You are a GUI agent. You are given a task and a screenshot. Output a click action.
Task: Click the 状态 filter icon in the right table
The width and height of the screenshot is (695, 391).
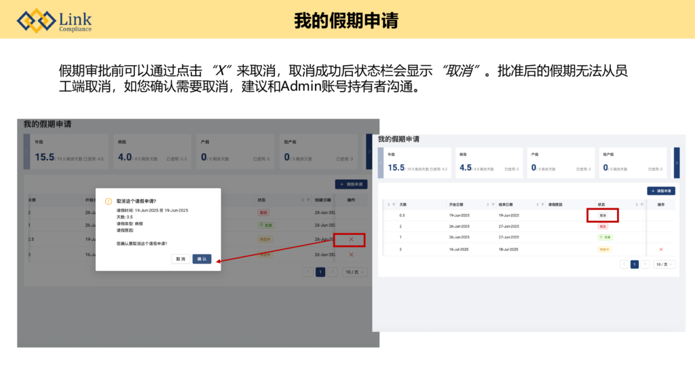[x=641, y=204]
